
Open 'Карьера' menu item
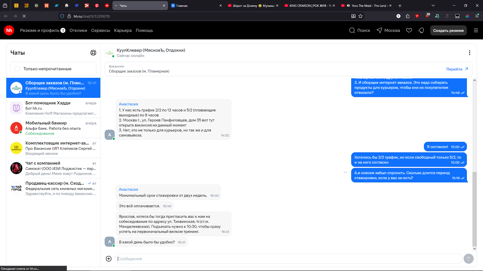click(123, 30)
